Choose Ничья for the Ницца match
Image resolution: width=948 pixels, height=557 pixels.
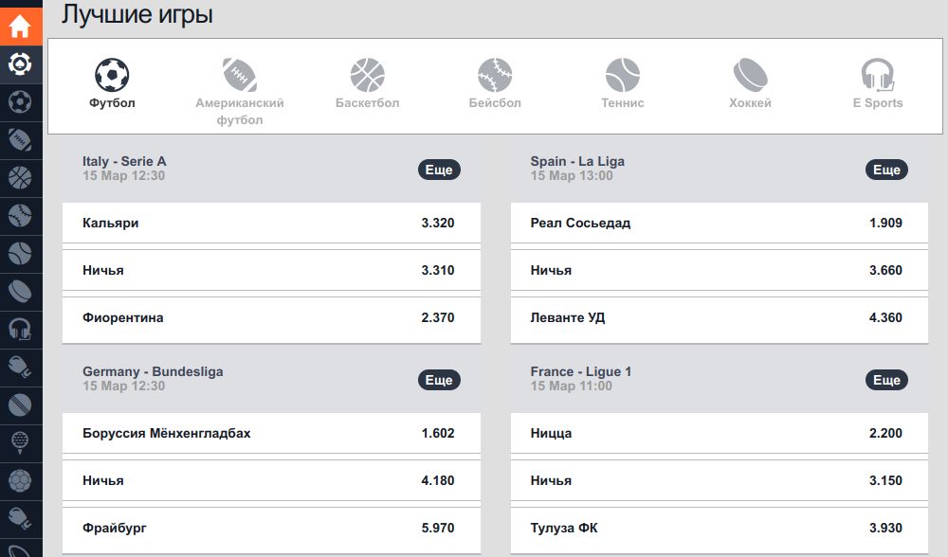719,480
